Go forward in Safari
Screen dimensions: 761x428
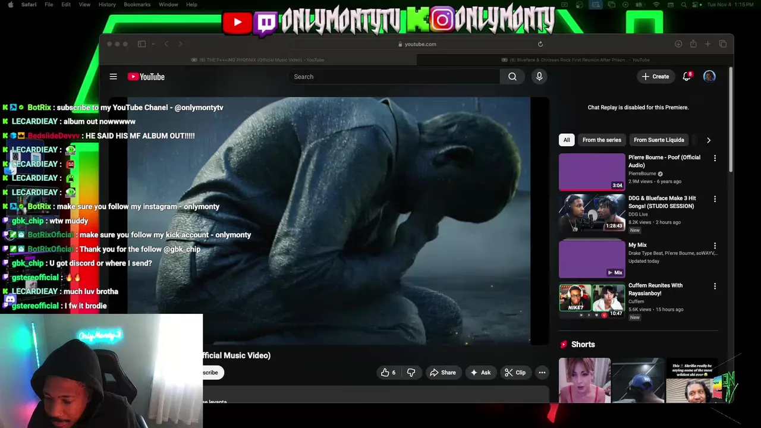(180, 44)
